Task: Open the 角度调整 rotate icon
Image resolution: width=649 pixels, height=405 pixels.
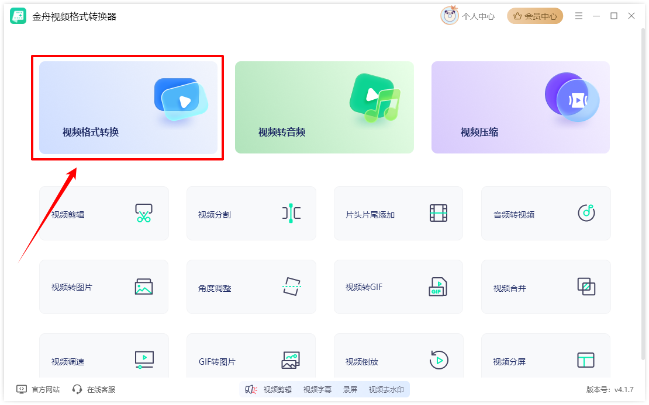Action: click(291, 287)
